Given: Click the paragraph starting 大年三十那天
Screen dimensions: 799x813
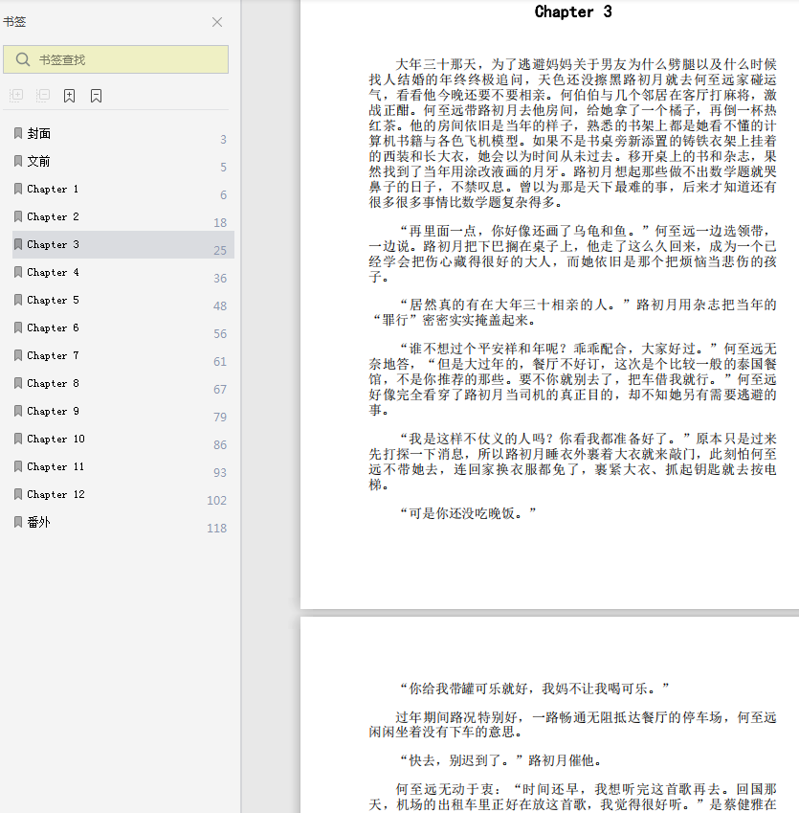Looking at the screenshot, I should coord(572,133).
